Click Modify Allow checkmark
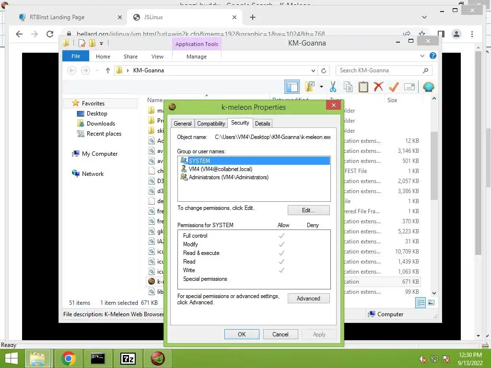Image resolution: width=491 pixels, height=368 pixels. 281,244
